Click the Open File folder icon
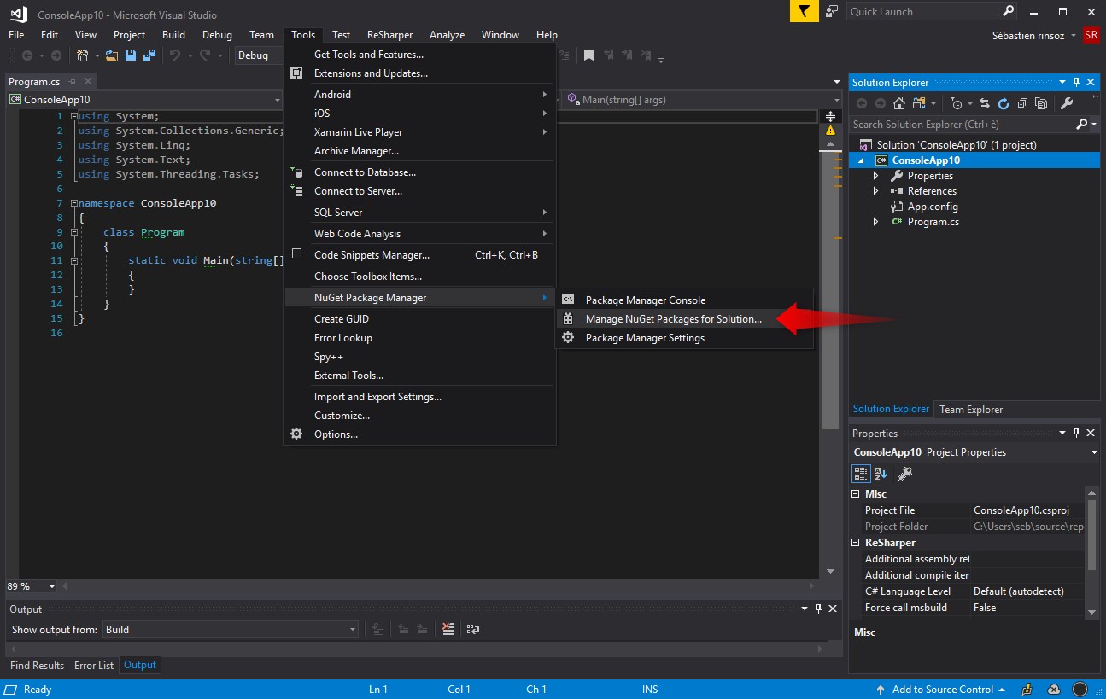 click(x=111, y=55)
